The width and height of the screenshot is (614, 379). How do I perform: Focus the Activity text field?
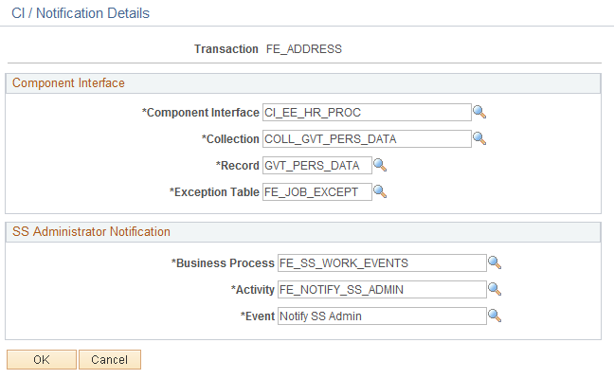coord(381,290)
